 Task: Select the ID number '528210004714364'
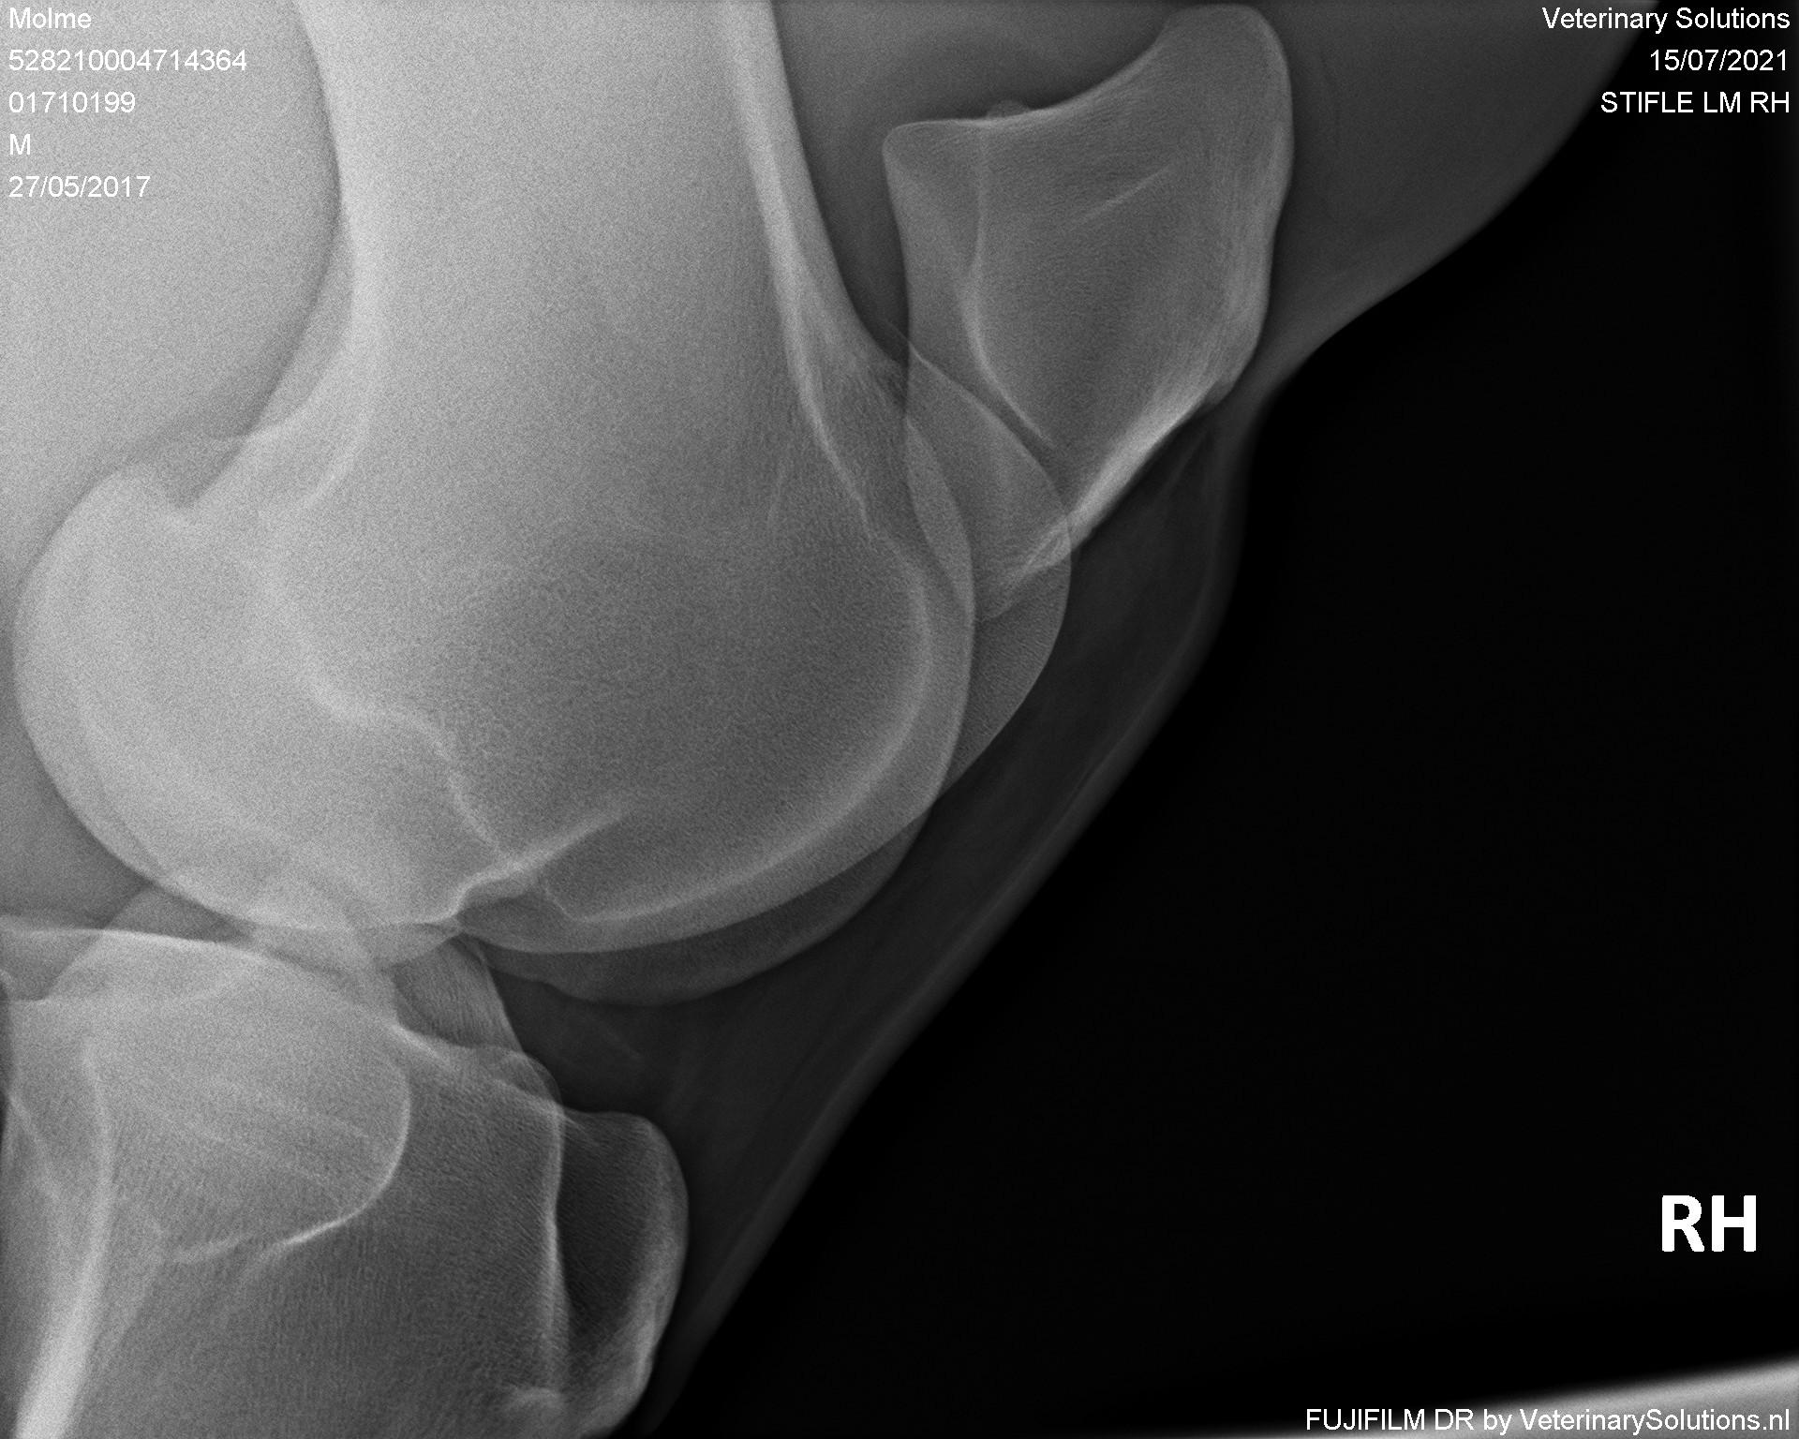(127, 61)
